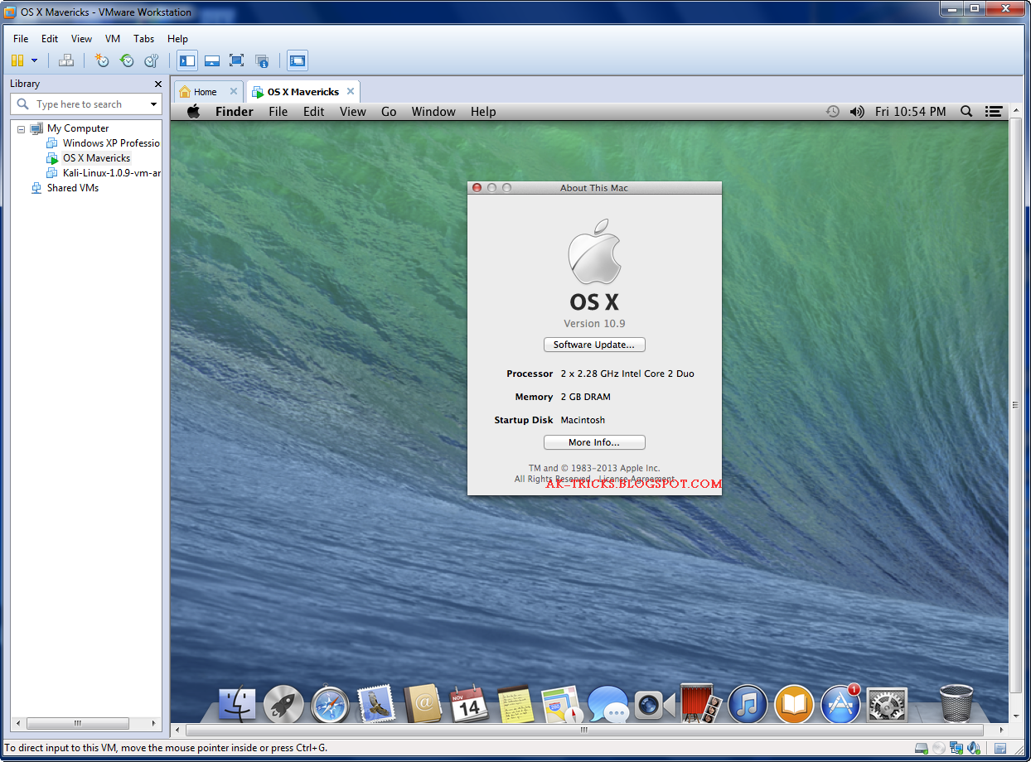Click the VM horizontal scrollbar

(x=584, y=731)
